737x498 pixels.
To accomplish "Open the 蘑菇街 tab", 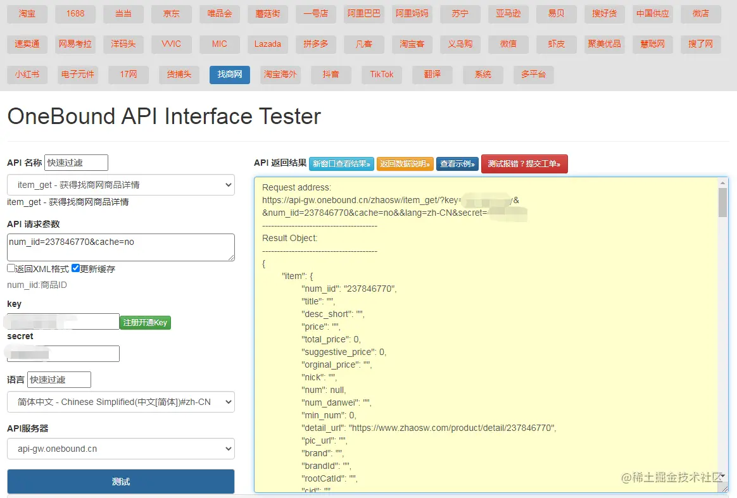I will [x=268, y=14].
